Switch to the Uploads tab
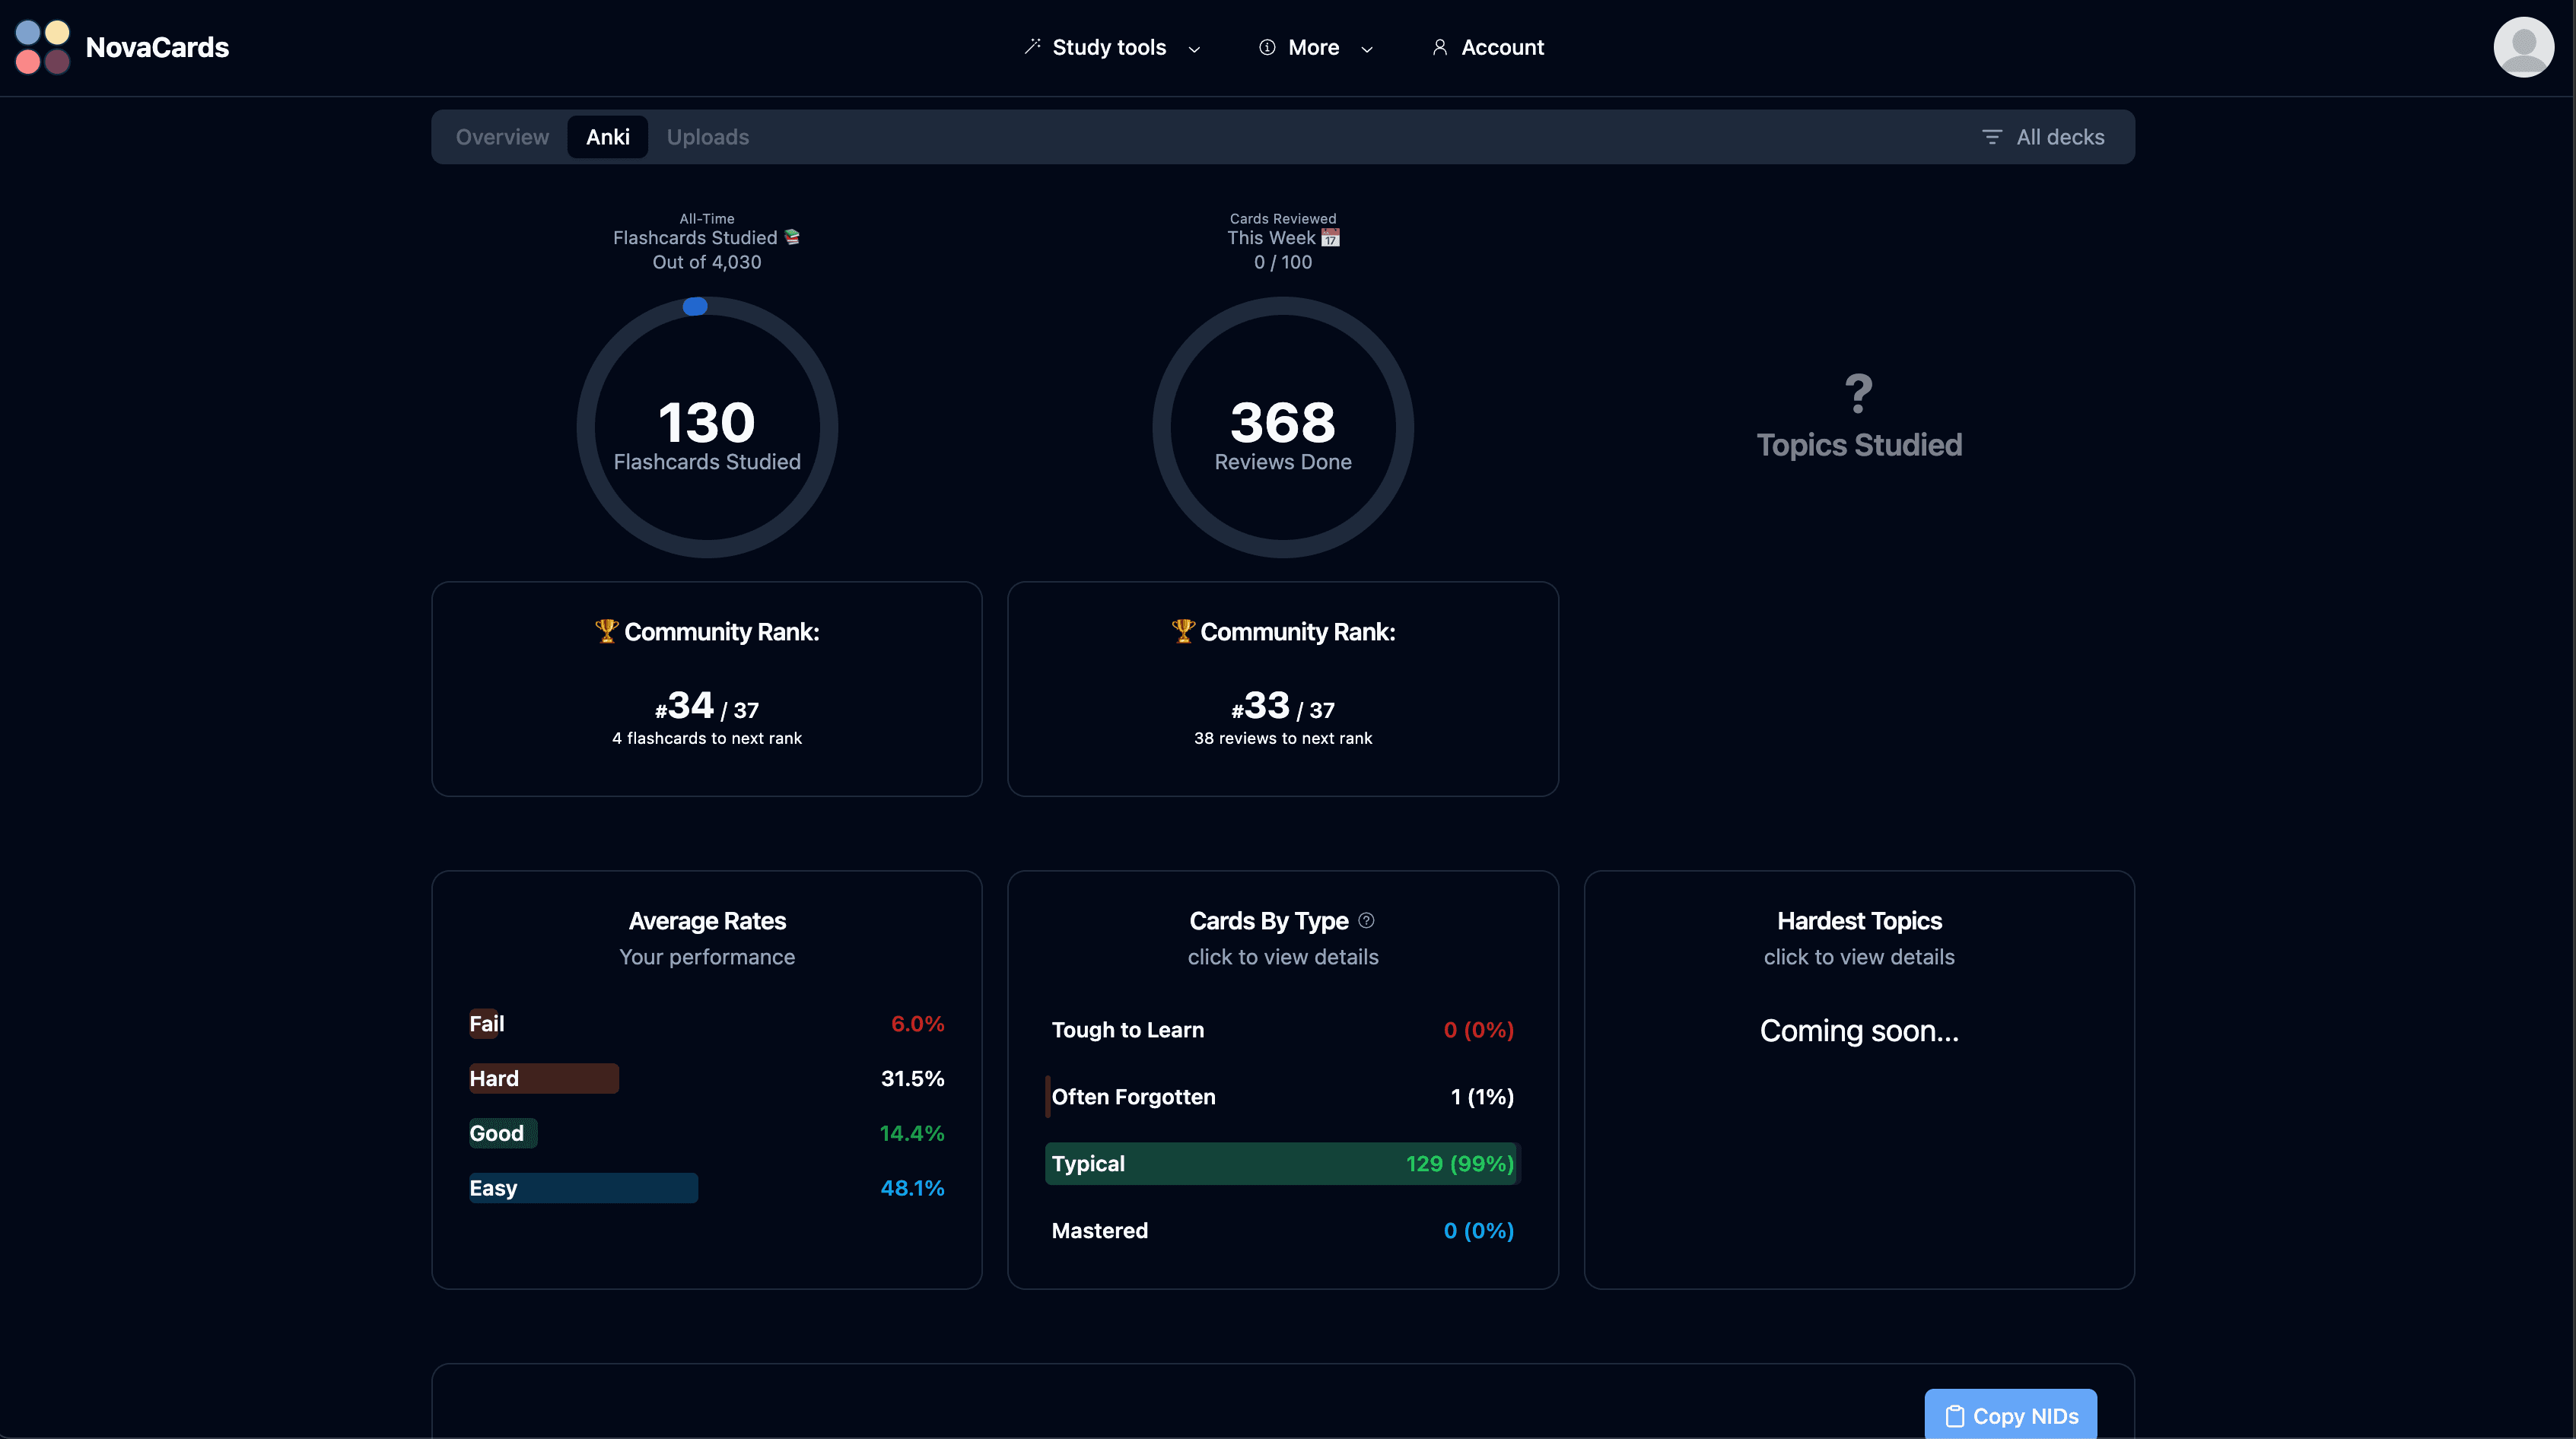 [707, 136]
